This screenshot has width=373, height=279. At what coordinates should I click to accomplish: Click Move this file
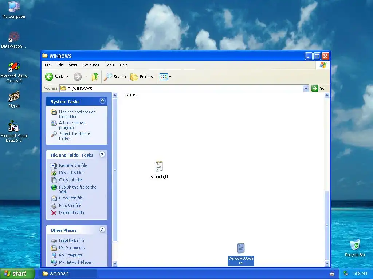pos(70,173)
